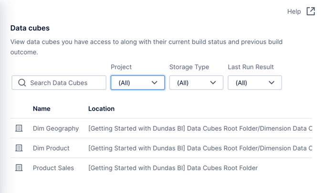Image resolution: width=322 pixels, height=193 pixels.
Task: Click the Dim Geography data cube icon
Action: pos(19,128)
